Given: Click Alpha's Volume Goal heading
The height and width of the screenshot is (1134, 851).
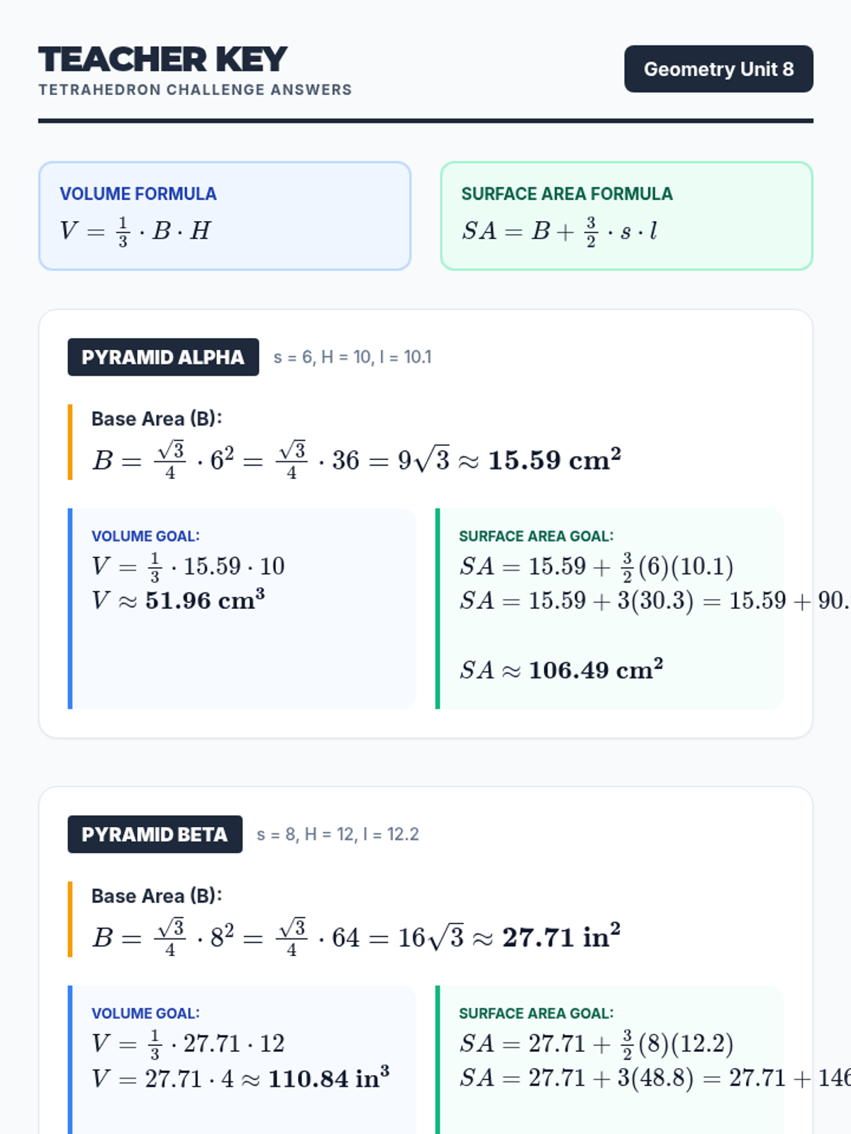Looking at the screenshot, I should tap(145, 537).
